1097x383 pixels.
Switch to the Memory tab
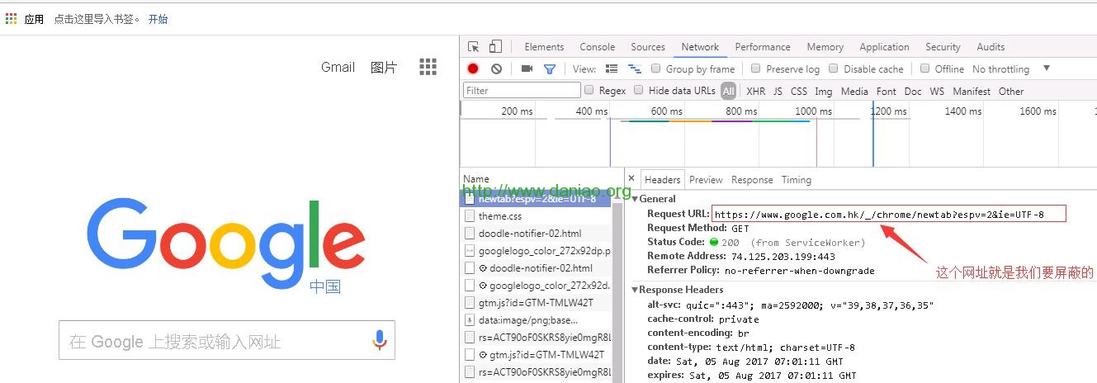(x=825, y=47)
